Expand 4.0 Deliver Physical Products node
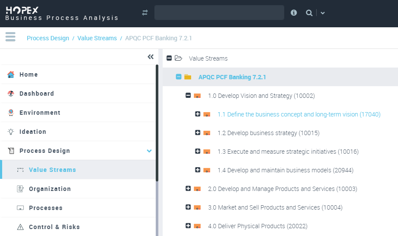Viewport: 398px width, 236px height. coord(188,226)
